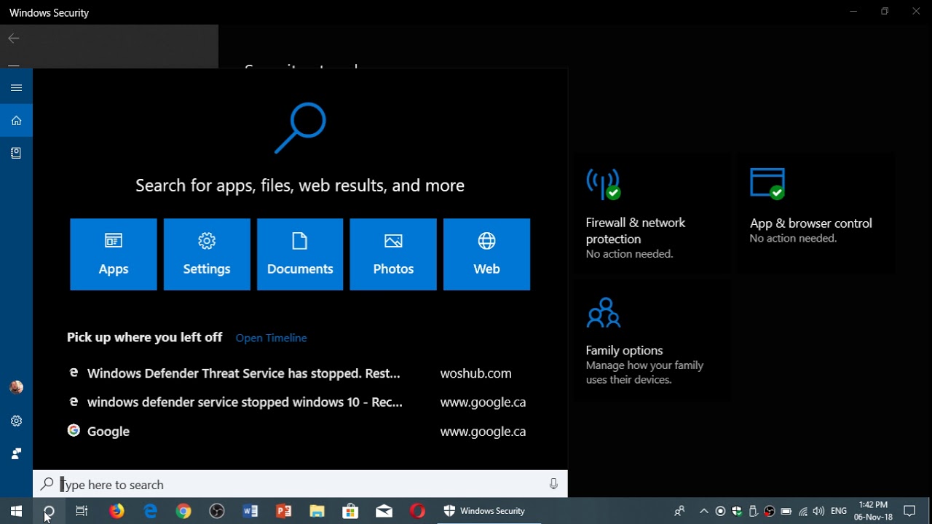932x524 pixels.
Task: Filter search by Photos tile
Action: (393, 255)
